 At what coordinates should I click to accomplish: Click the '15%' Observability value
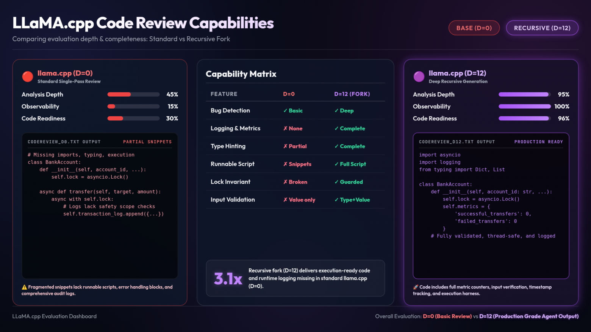(x=173, y=106)
